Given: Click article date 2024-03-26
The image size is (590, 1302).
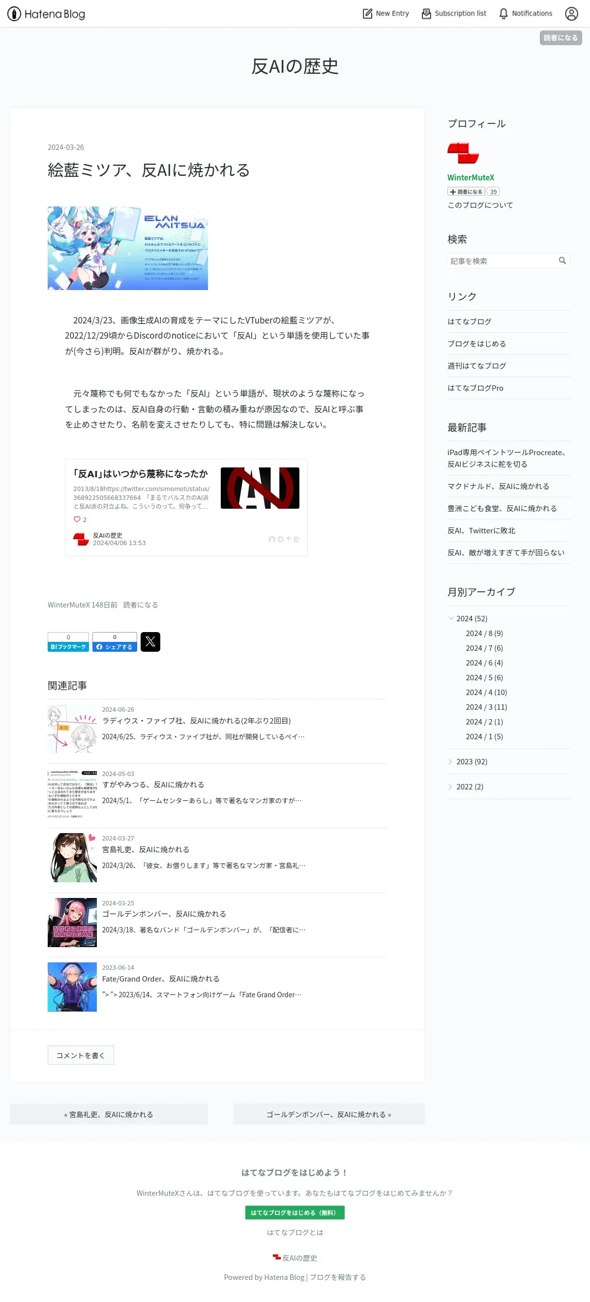Looking at the screenshot, I should [x=66, y=147].
